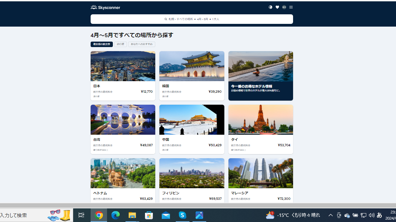Open Skype from the taskbar
The height and width of the screenshot is (222, 396).
point(183,215)
